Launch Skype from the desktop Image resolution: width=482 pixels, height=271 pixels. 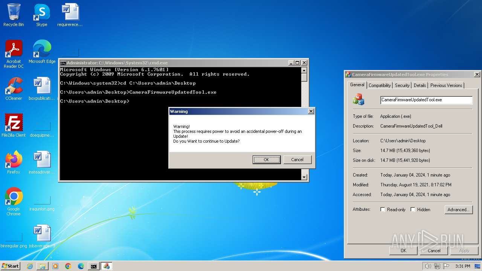41,15
